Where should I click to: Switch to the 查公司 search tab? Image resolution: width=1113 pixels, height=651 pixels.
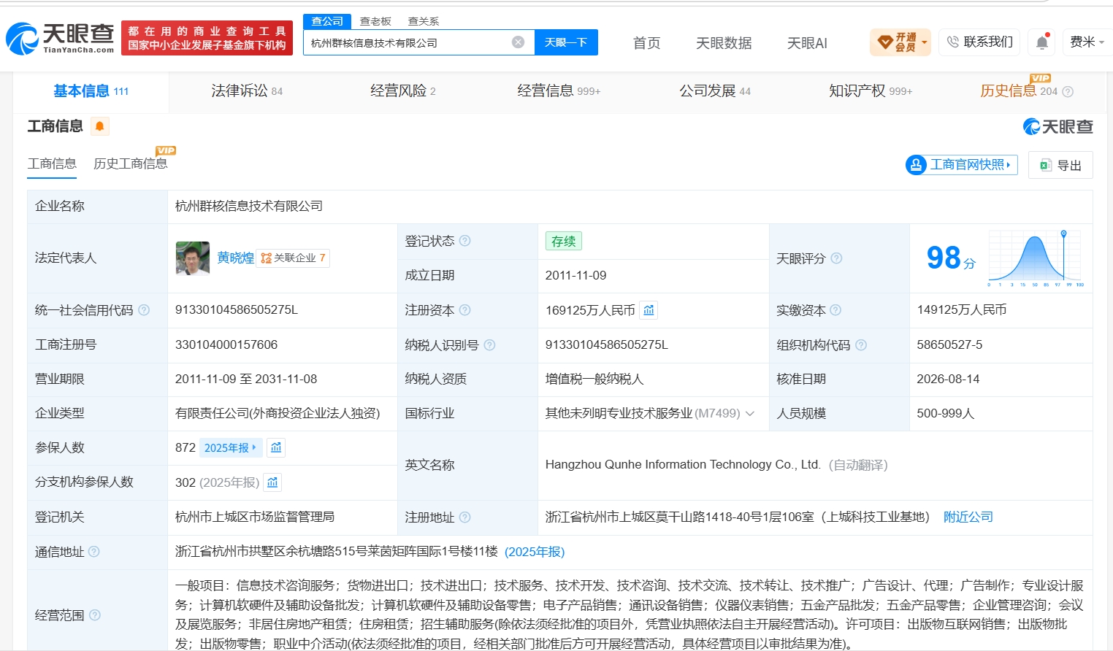[327, 21]
